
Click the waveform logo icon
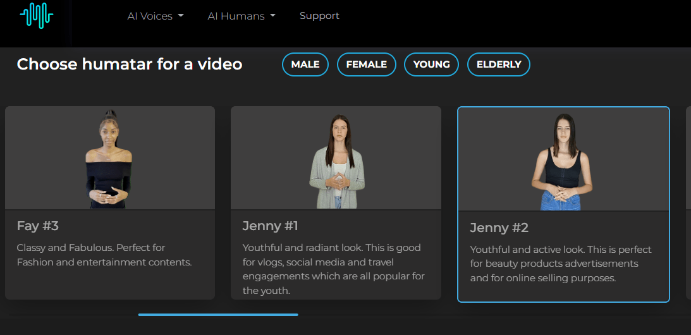pyautogui.click(x=36, y=15)
